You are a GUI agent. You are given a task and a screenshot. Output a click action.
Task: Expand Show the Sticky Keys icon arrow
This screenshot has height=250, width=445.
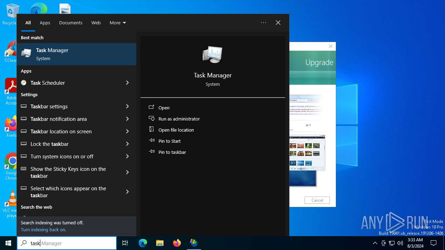click(x=127, y=172)
